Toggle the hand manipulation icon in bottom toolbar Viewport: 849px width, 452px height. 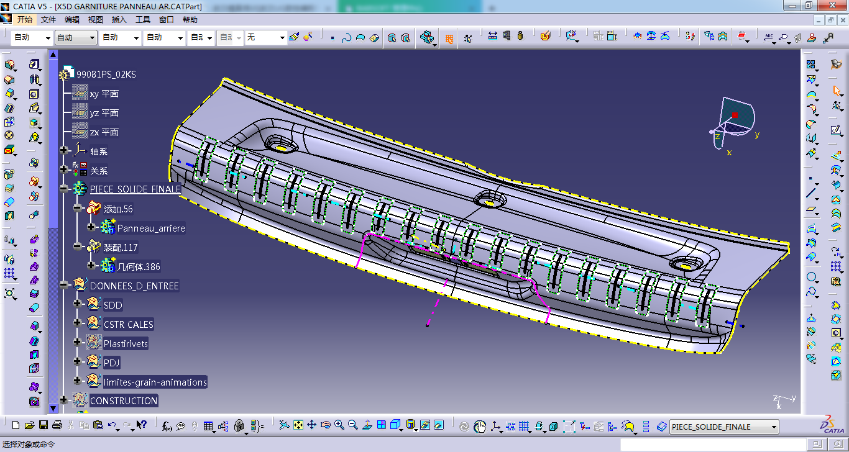coord(480,426)
